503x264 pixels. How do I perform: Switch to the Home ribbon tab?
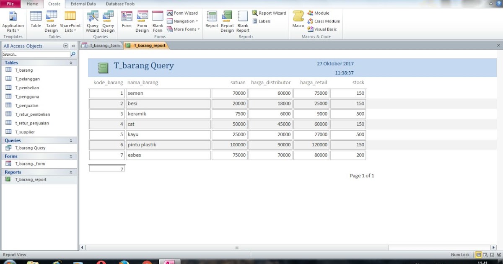32,4
